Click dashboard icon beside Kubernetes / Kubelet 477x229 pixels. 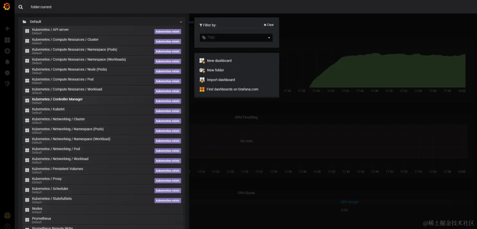(x=27, y=110)
